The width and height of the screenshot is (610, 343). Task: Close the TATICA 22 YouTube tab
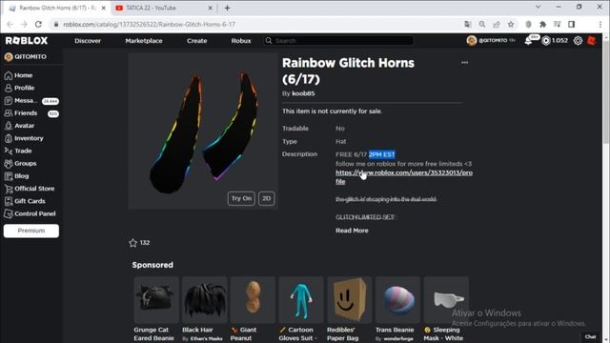pyautogui.click(x=210, y=8)
